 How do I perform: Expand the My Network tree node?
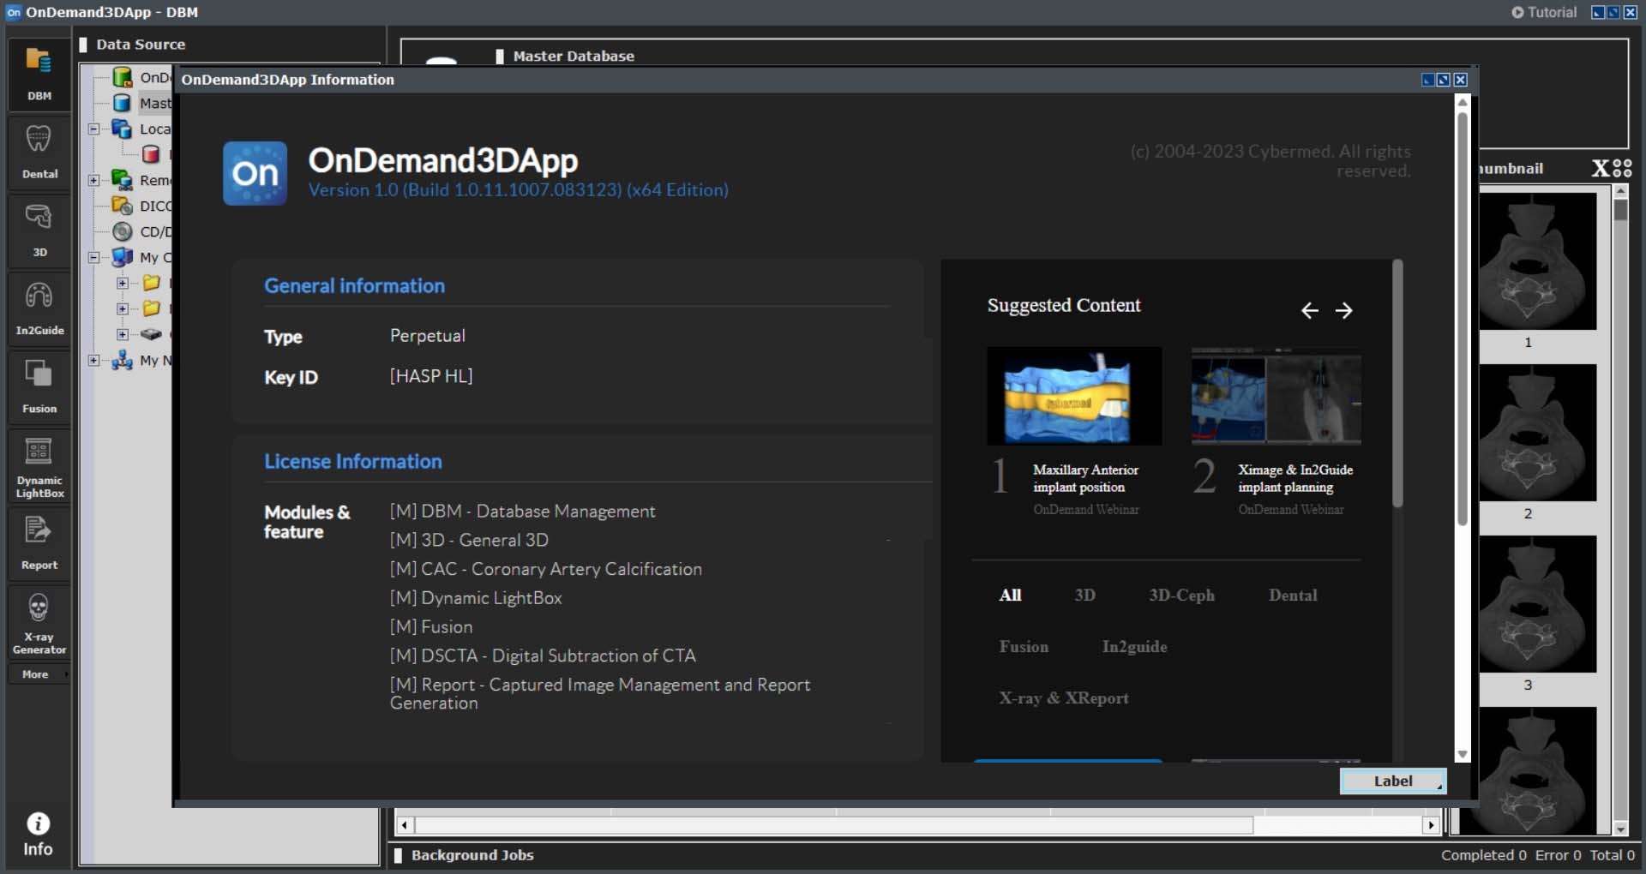point(94,361)
